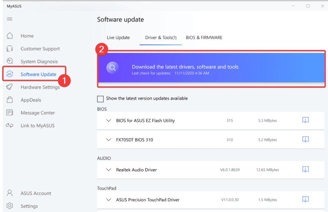Switch to the Live Update tab
The image size is (328, 212).
coord(118,38)
